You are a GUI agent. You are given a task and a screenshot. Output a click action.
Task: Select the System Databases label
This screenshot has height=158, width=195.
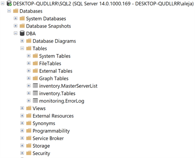coord(46,19)
